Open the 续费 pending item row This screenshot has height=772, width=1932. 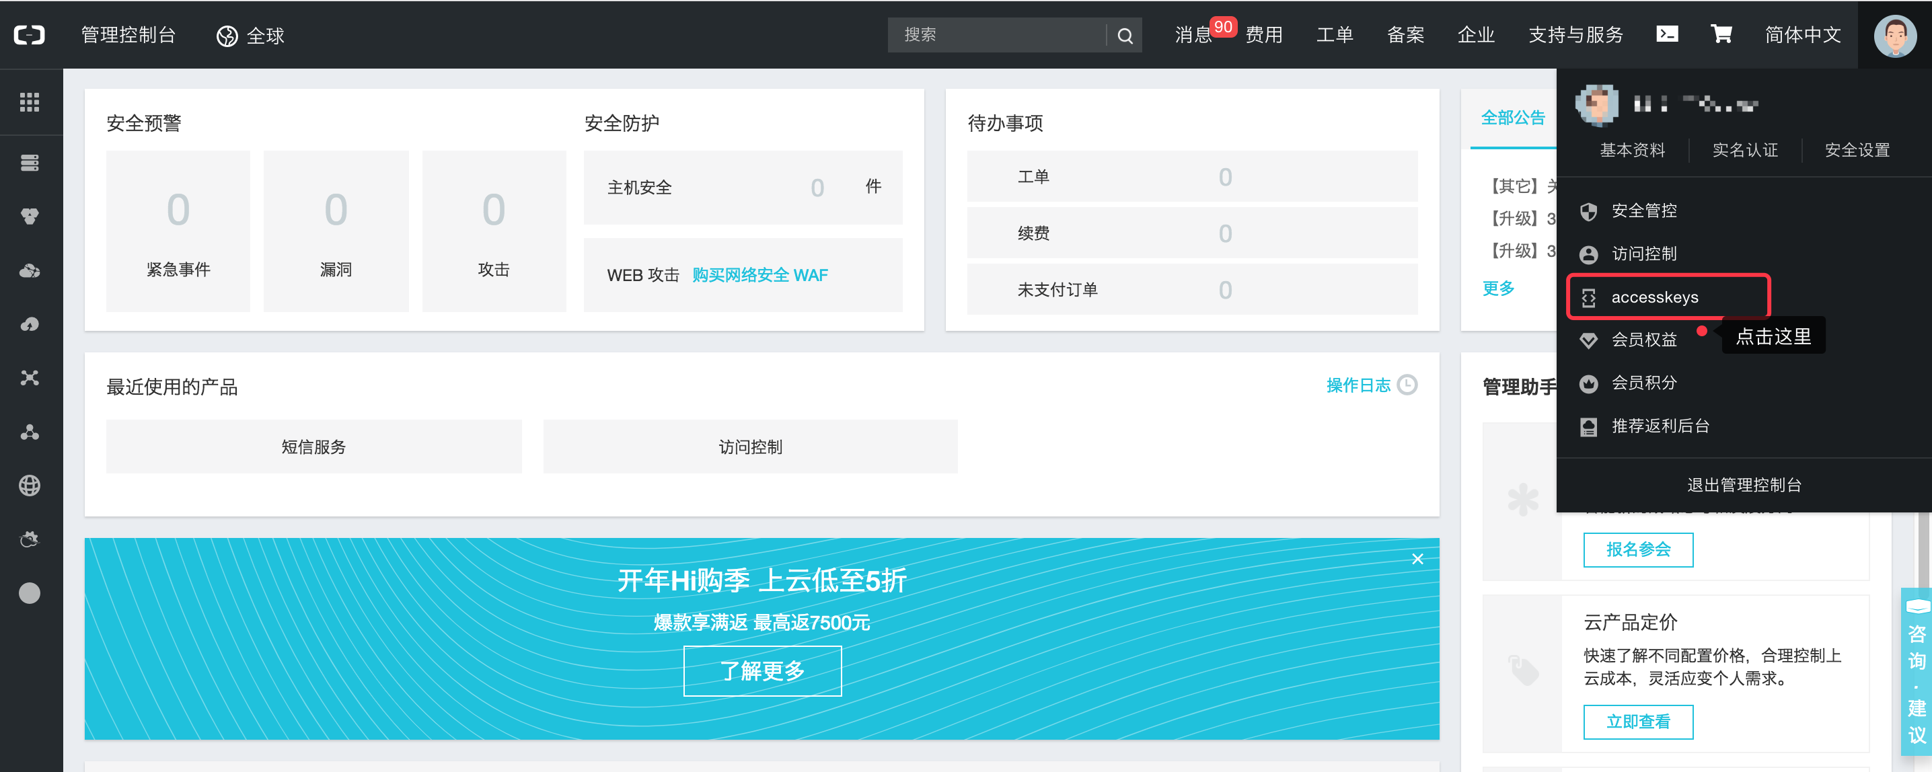[x=1192, y=233]
